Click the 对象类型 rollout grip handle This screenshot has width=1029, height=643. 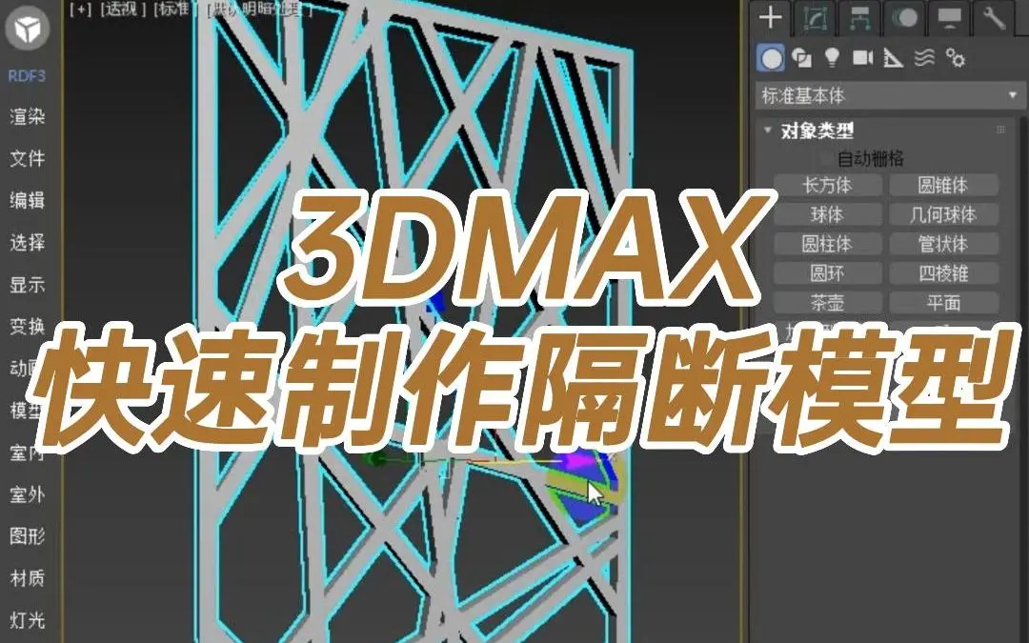click(1000, 130)
